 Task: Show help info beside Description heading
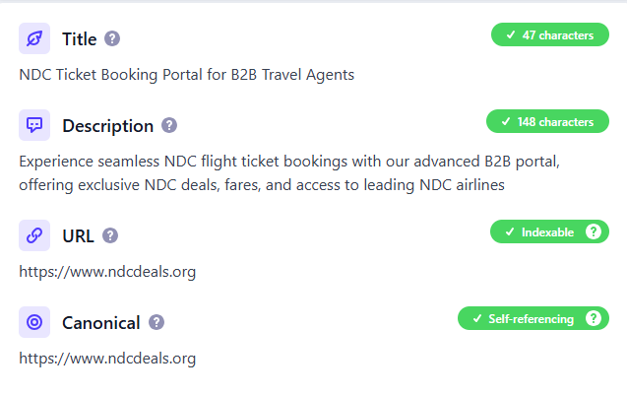point(169,126)
